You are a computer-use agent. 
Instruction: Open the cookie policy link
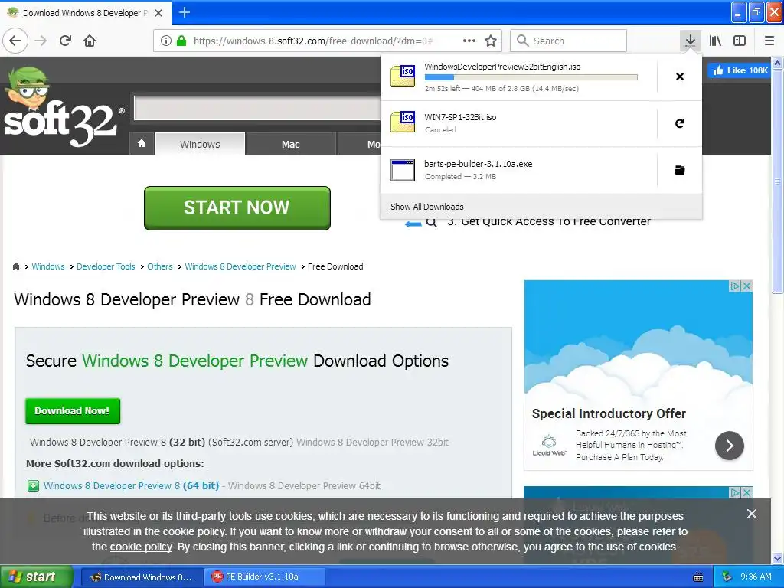point(141,547)
